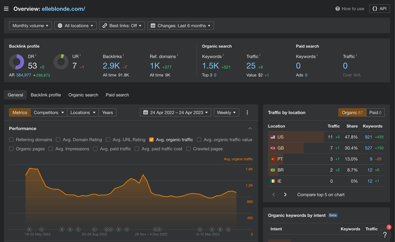The height and width of the screenshot is (242, 395).
Task: Click info icon beside Paid search Keywords
Action: 317,55
